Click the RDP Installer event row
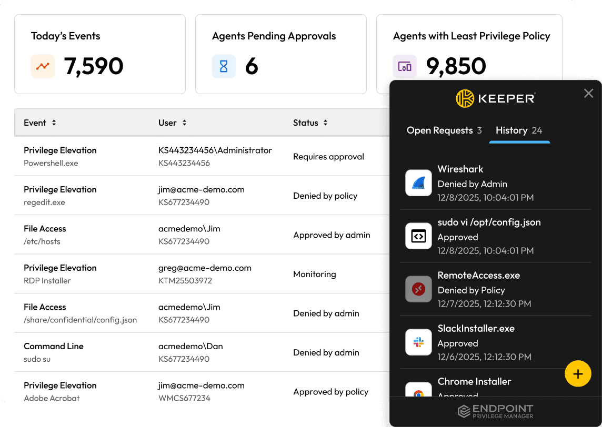 (202, 274)
